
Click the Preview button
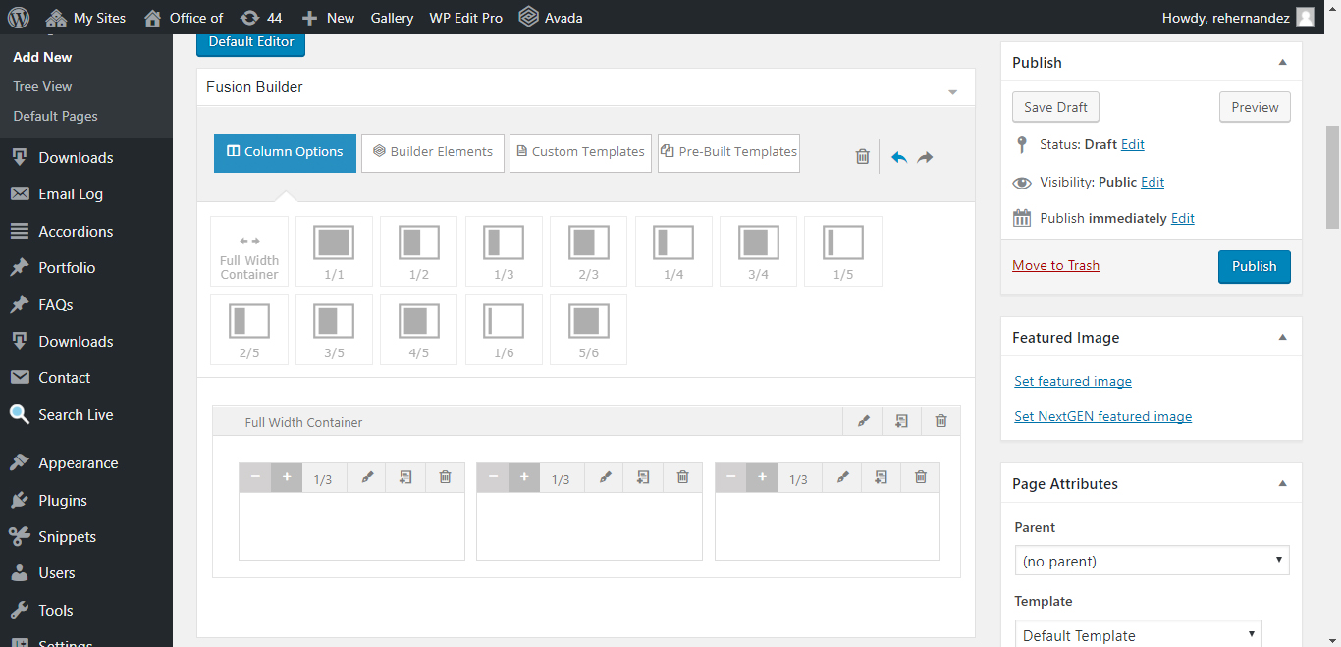pos(1255,107)
